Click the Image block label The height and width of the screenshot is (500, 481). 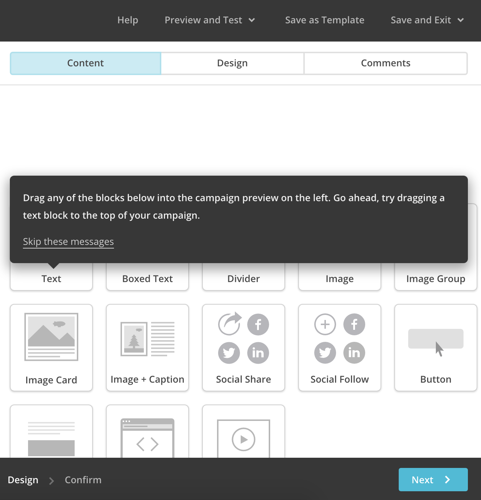(x=340, y=279)
